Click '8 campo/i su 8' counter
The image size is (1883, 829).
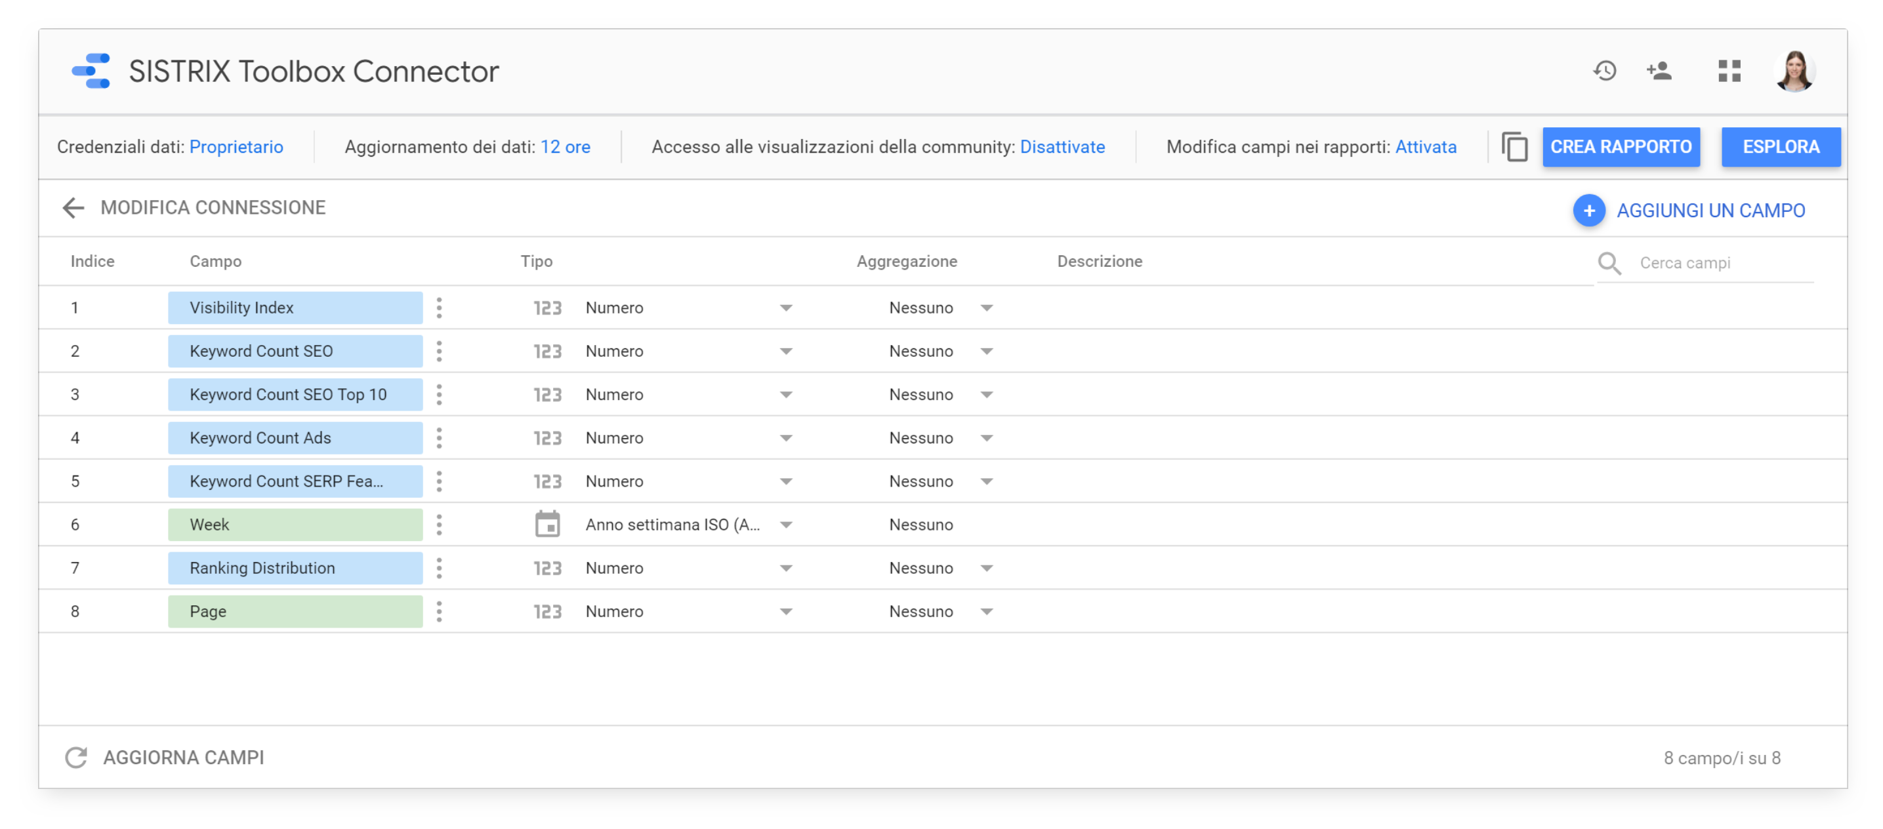click(x=1722, y=758)
